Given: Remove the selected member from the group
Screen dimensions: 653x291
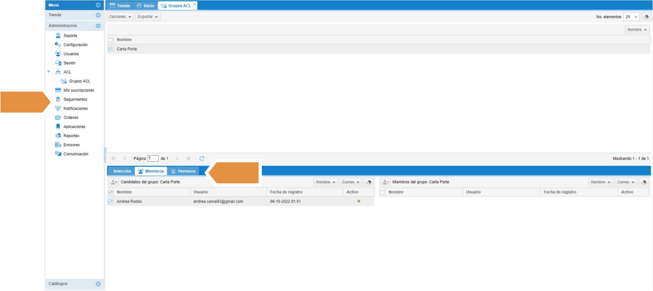Looking at the screenshot, I should click(x=385, y=182).
